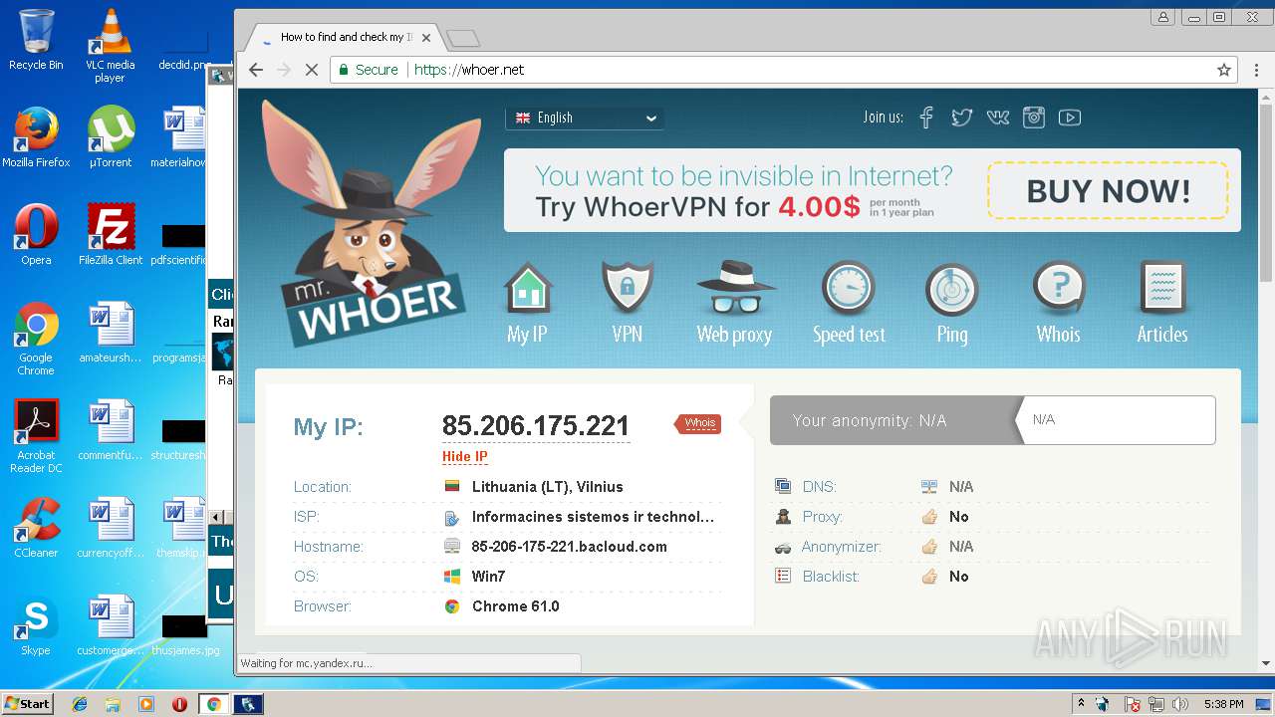Select the hostname 85-206-175-221.bacloud.com

[570, 547]
